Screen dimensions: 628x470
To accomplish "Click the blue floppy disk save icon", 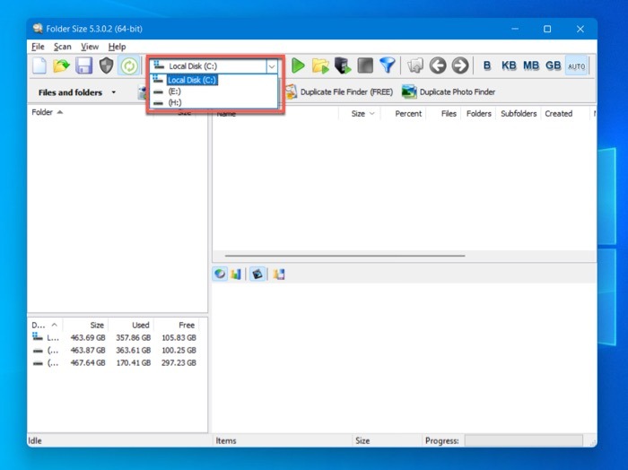I will coord(84,65).
